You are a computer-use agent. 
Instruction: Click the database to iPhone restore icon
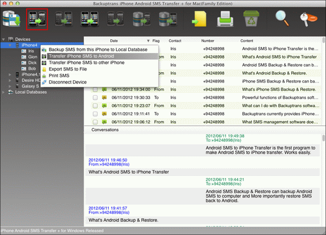coord(167,19)
